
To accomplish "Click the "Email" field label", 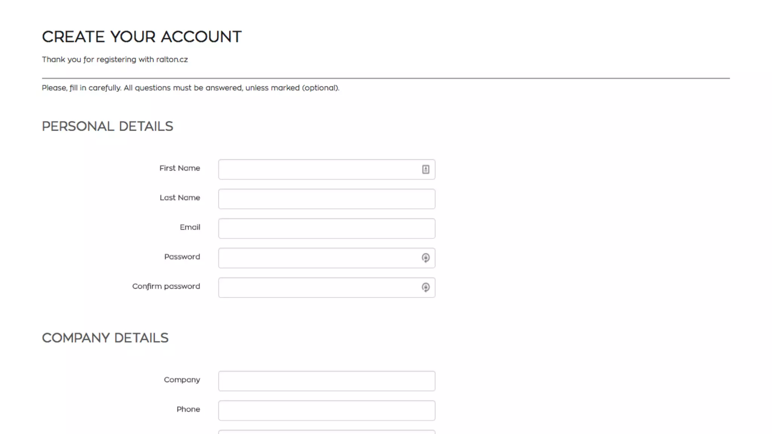I will click(x=190, y=227).
